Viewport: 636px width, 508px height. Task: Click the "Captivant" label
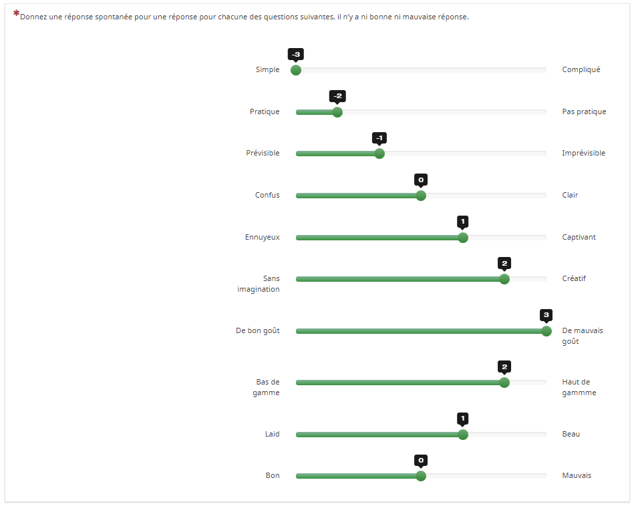tap(579, 237)
